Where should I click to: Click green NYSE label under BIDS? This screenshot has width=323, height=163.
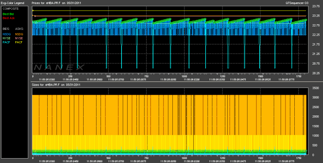point(6,38)
